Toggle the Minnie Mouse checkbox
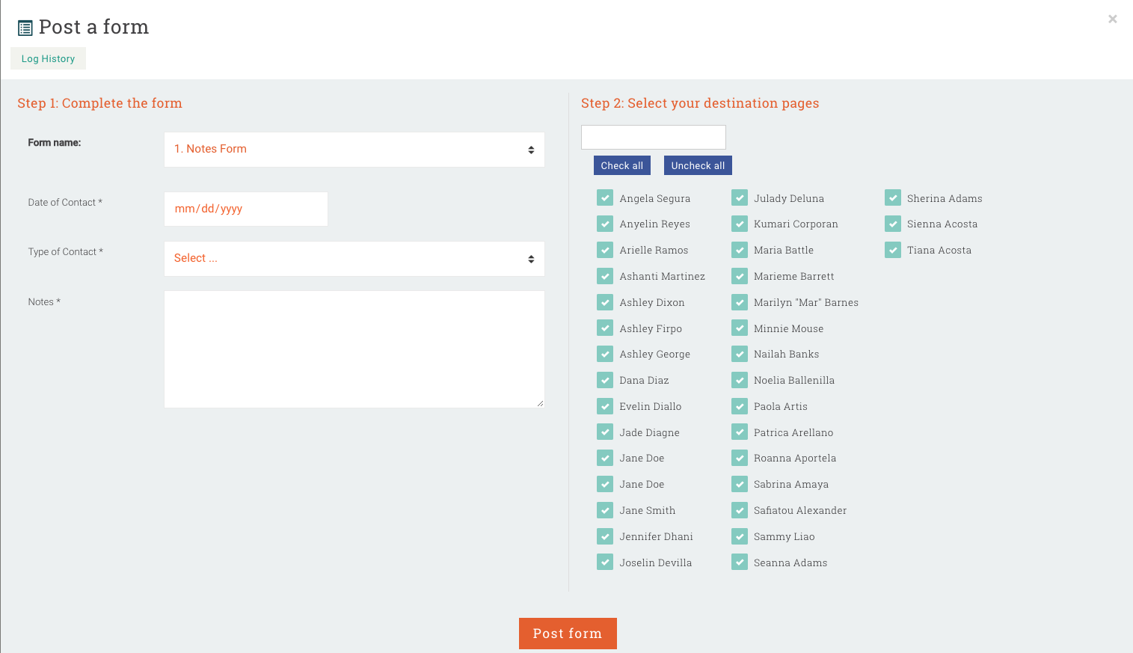1133x653 pixels. tap(740, 328)
